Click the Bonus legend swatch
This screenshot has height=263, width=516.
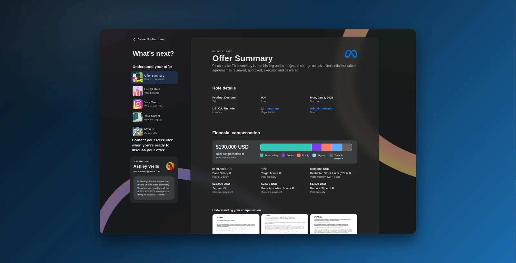pyautogui.click(x=283, y=155)
